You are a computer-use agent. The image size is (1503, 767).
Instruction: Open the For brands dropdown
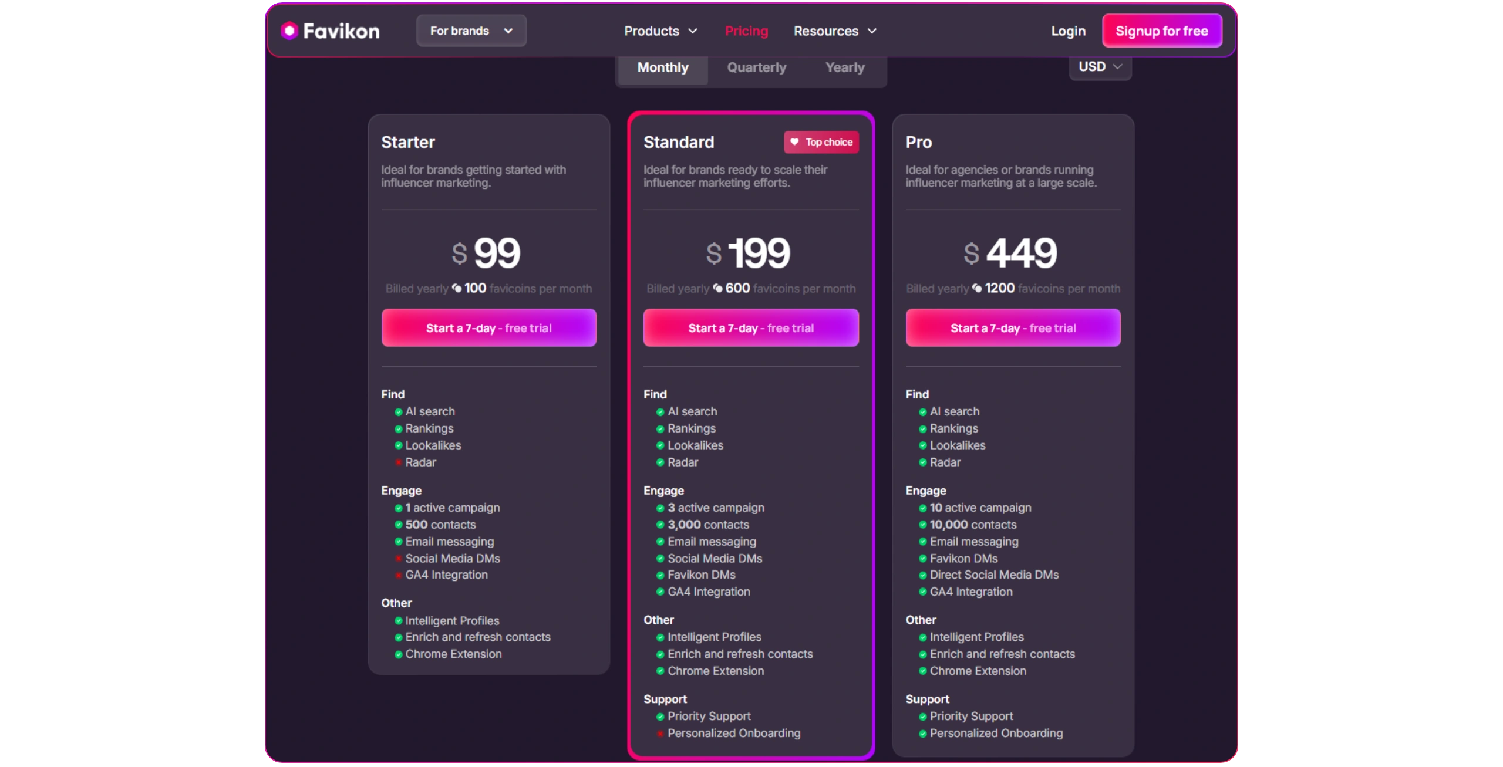(x=471, y=31)
